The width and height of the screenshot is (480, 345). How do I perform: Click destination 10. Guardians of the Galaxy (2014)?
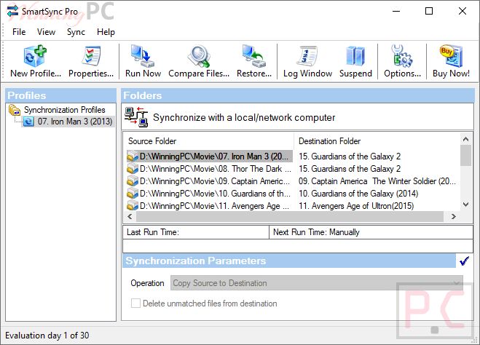358,194
